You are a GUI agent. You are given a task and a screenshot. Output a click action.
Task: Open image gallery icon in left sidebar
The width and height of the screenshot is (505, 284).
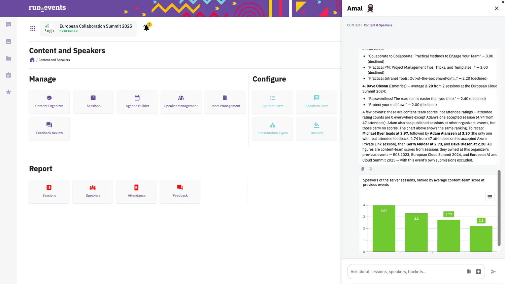[8, 41]
